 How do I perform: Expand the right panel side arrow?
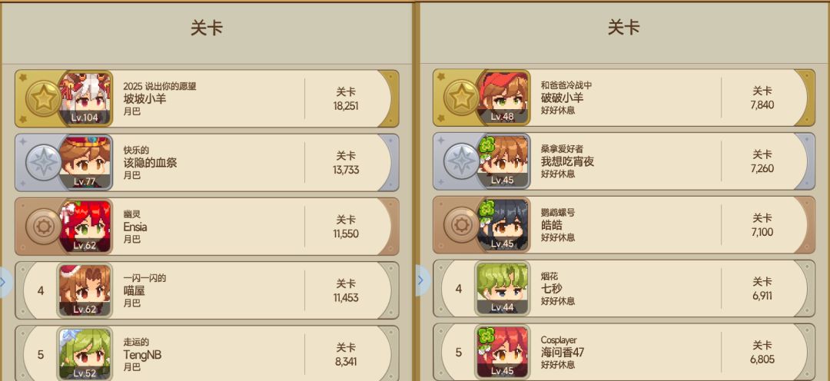click(422, 280)
